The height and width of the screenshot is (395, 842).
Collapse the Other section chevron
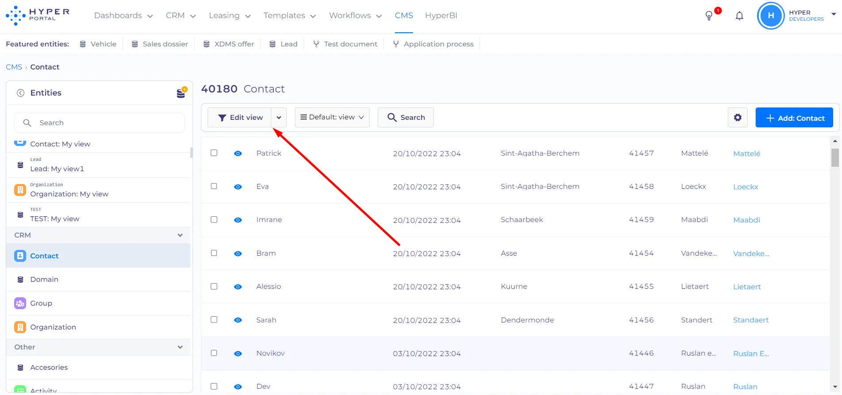(x=180, y=347)
